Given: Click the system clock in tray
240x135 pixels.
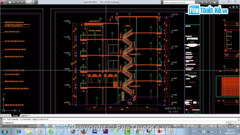Looking at the screenshot, I should click(230, 132).
